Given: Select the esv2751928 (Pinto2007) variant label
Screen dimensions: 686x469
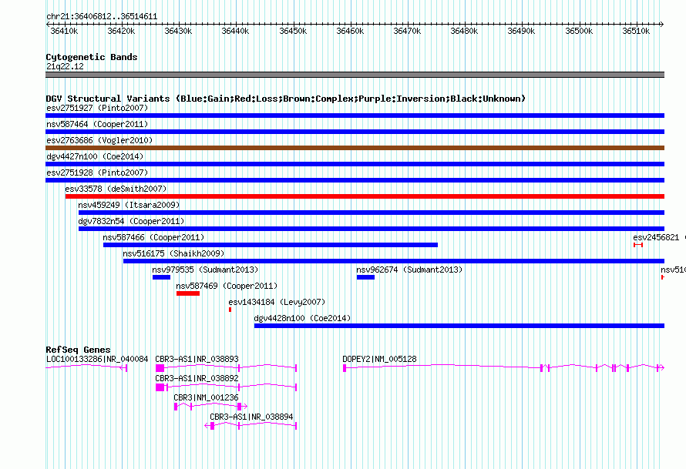Looking at the screenshot, I should (x=97, y=173).
